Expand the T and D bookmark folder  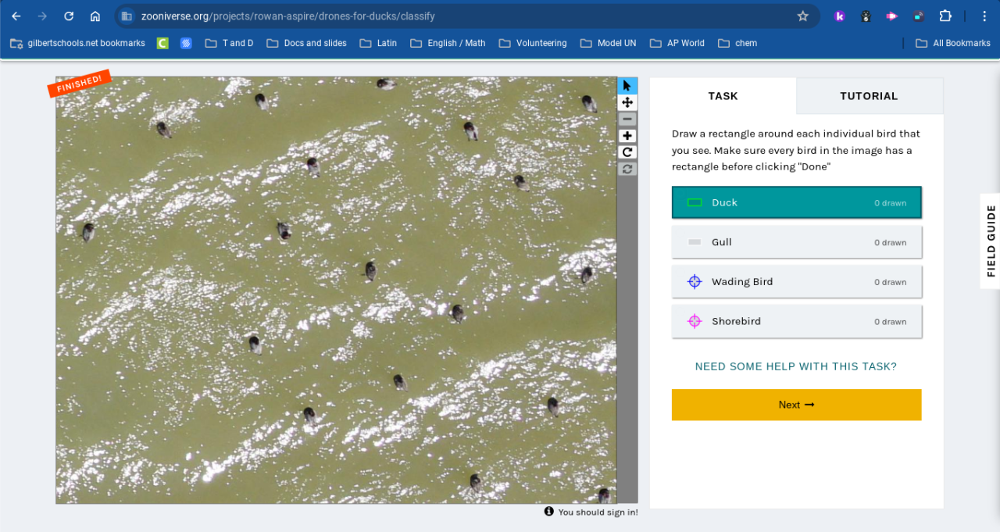(x=229, y=43)
